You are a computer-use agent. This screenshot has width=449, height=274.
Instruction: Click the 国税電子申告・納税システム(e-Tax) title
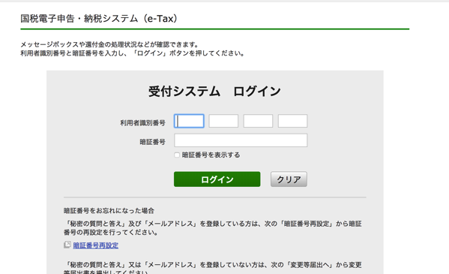pos(99,19)
